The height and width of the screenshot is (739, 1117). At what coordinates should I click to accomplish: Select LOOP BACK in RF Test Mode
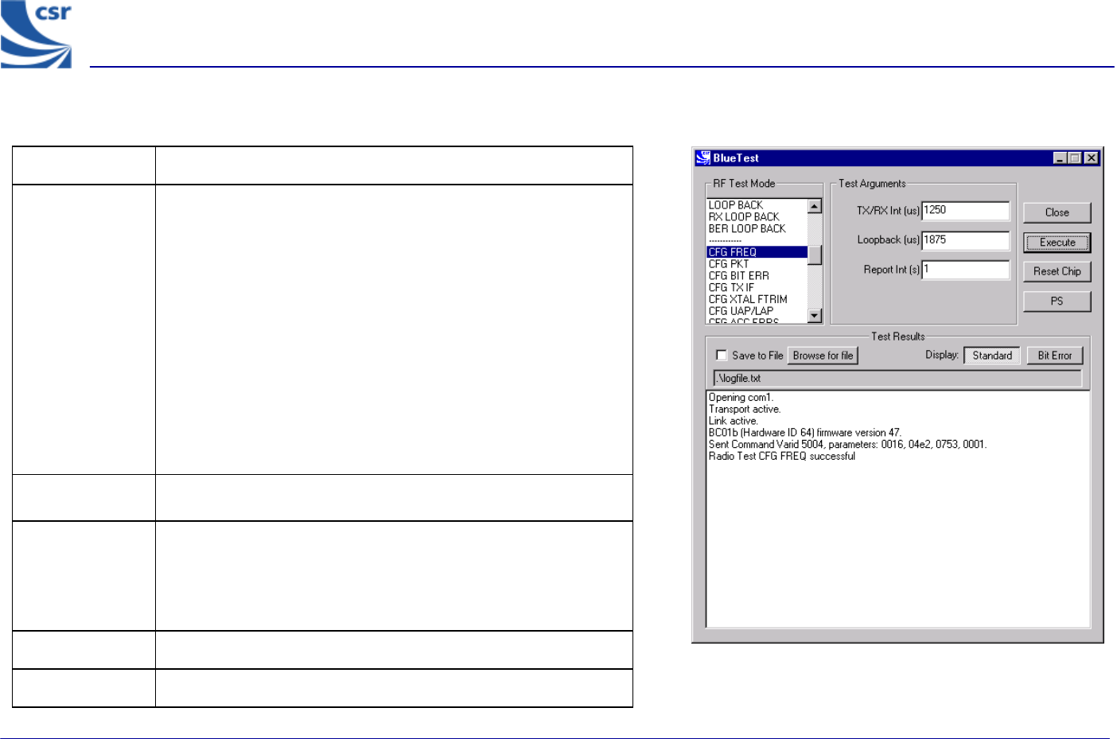click(736, 205)
